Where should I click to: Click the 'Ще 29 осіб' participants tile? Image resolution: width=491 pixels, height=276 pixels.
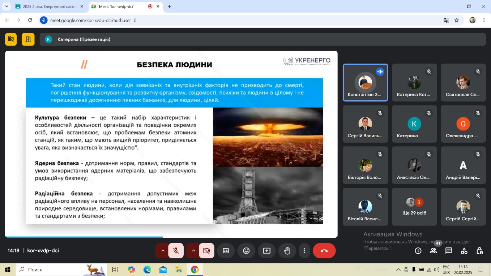click(414, 207)
